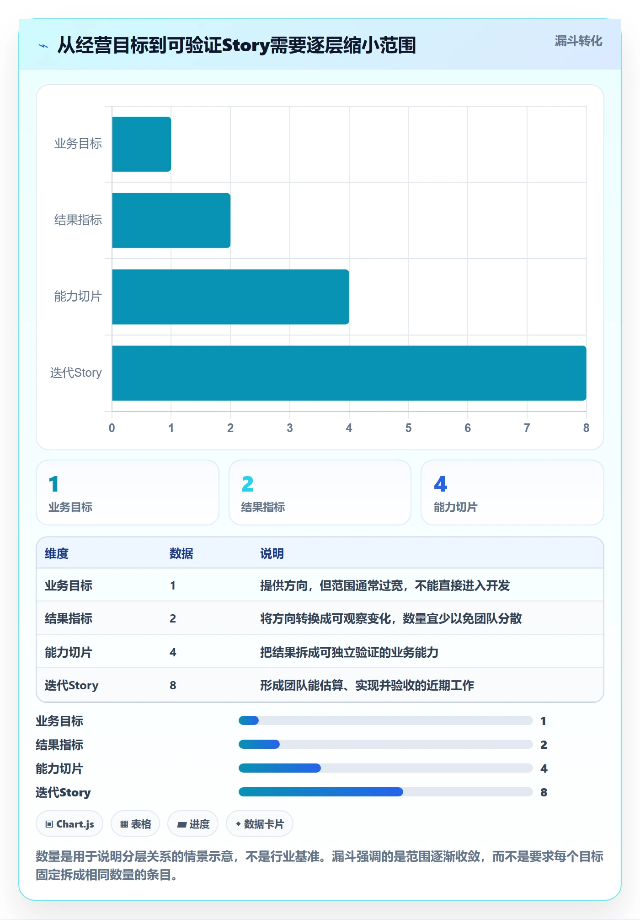Select the 数据卡片 chip

tap(260, 824)
